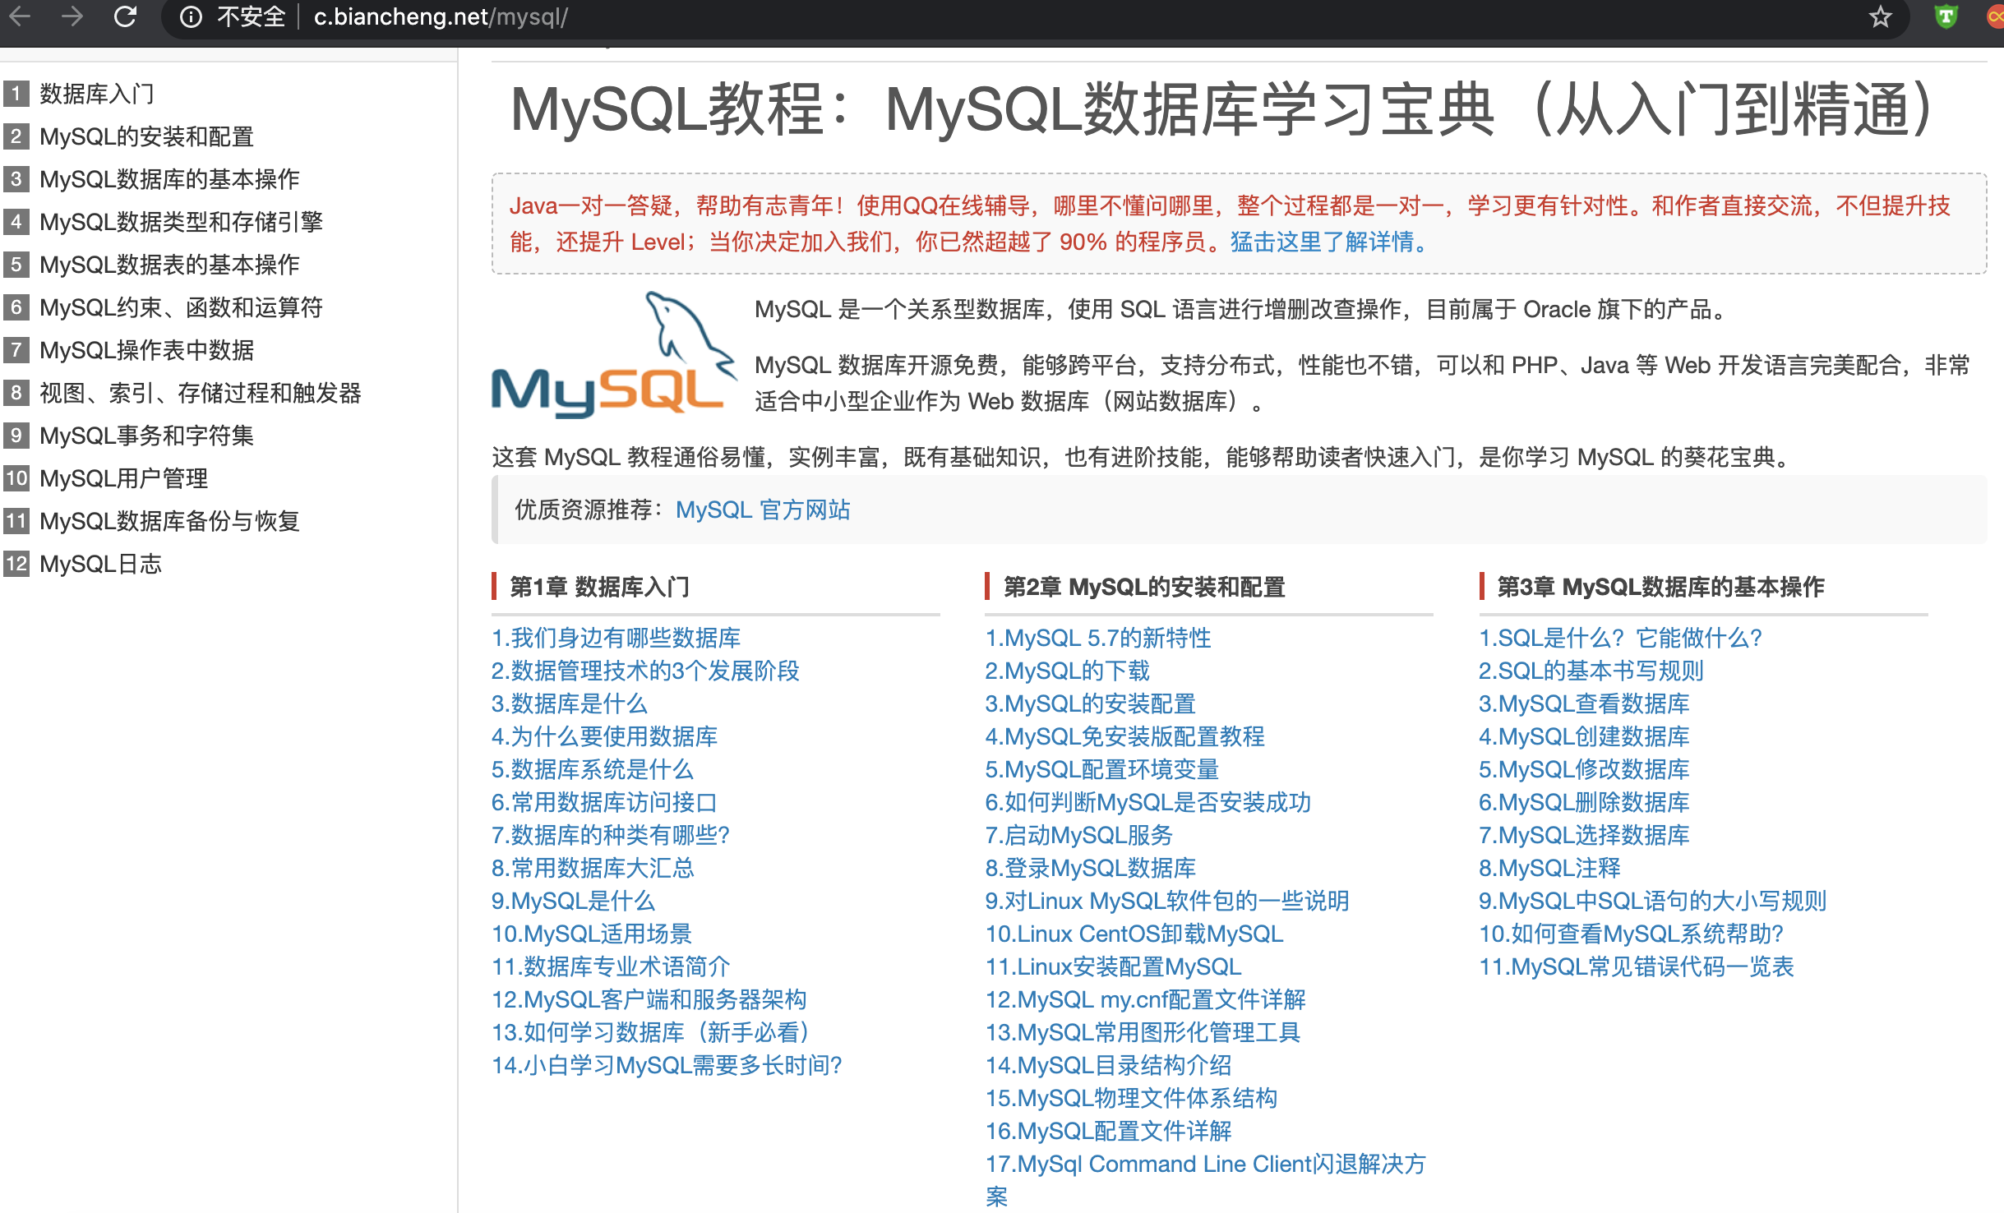Open sidebar chapter 数据库入门
The width and height of the screenshot is (2004, 1213).
[x=96, y=94]
